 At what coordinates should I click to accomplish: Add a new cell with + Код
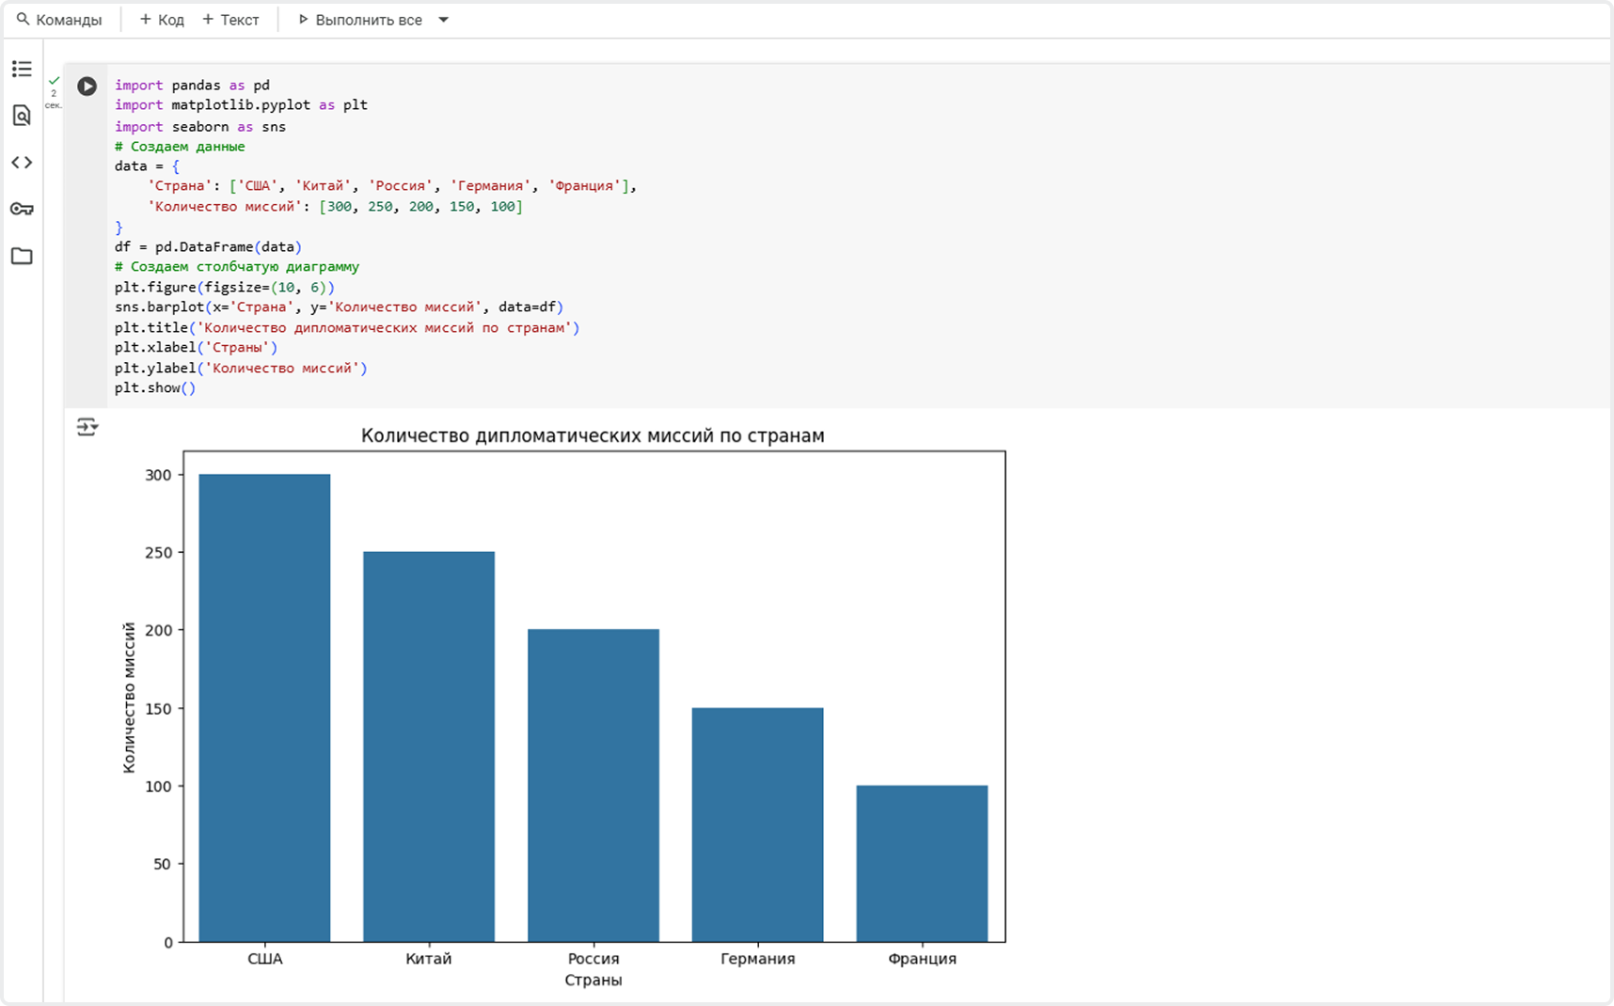(x=162, y=20)
